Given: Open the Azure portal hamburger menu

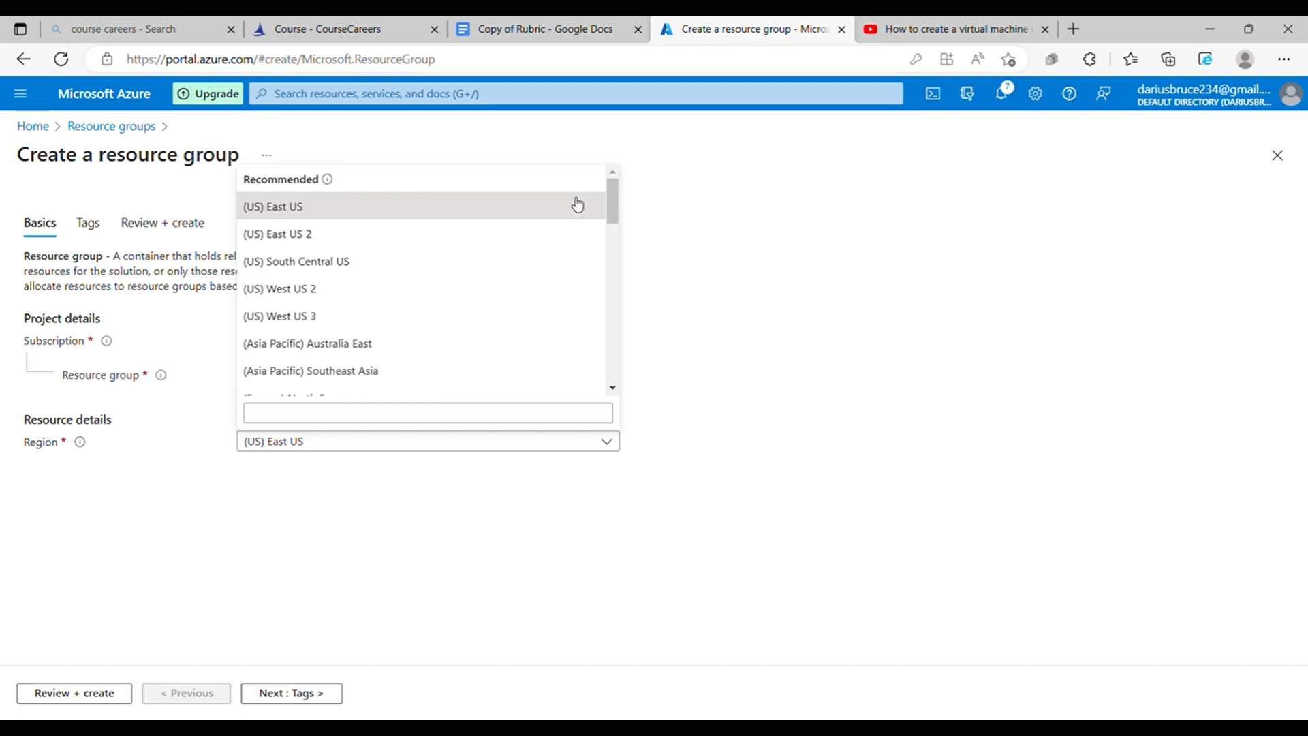Looking at the screenshot, I should point(20,93).
